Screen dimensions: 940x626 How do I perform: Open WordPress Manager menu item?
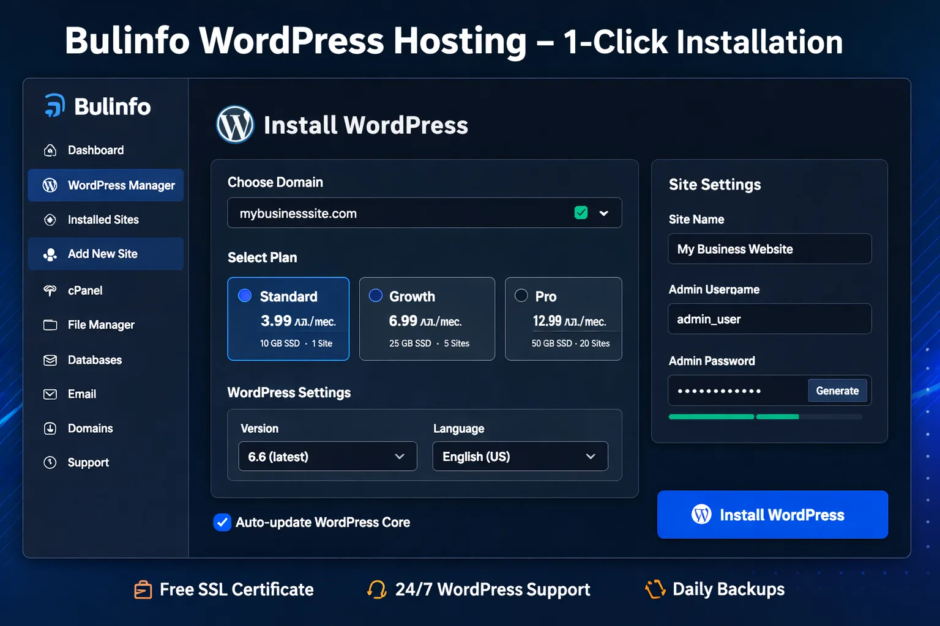click(x=105, y=185)
